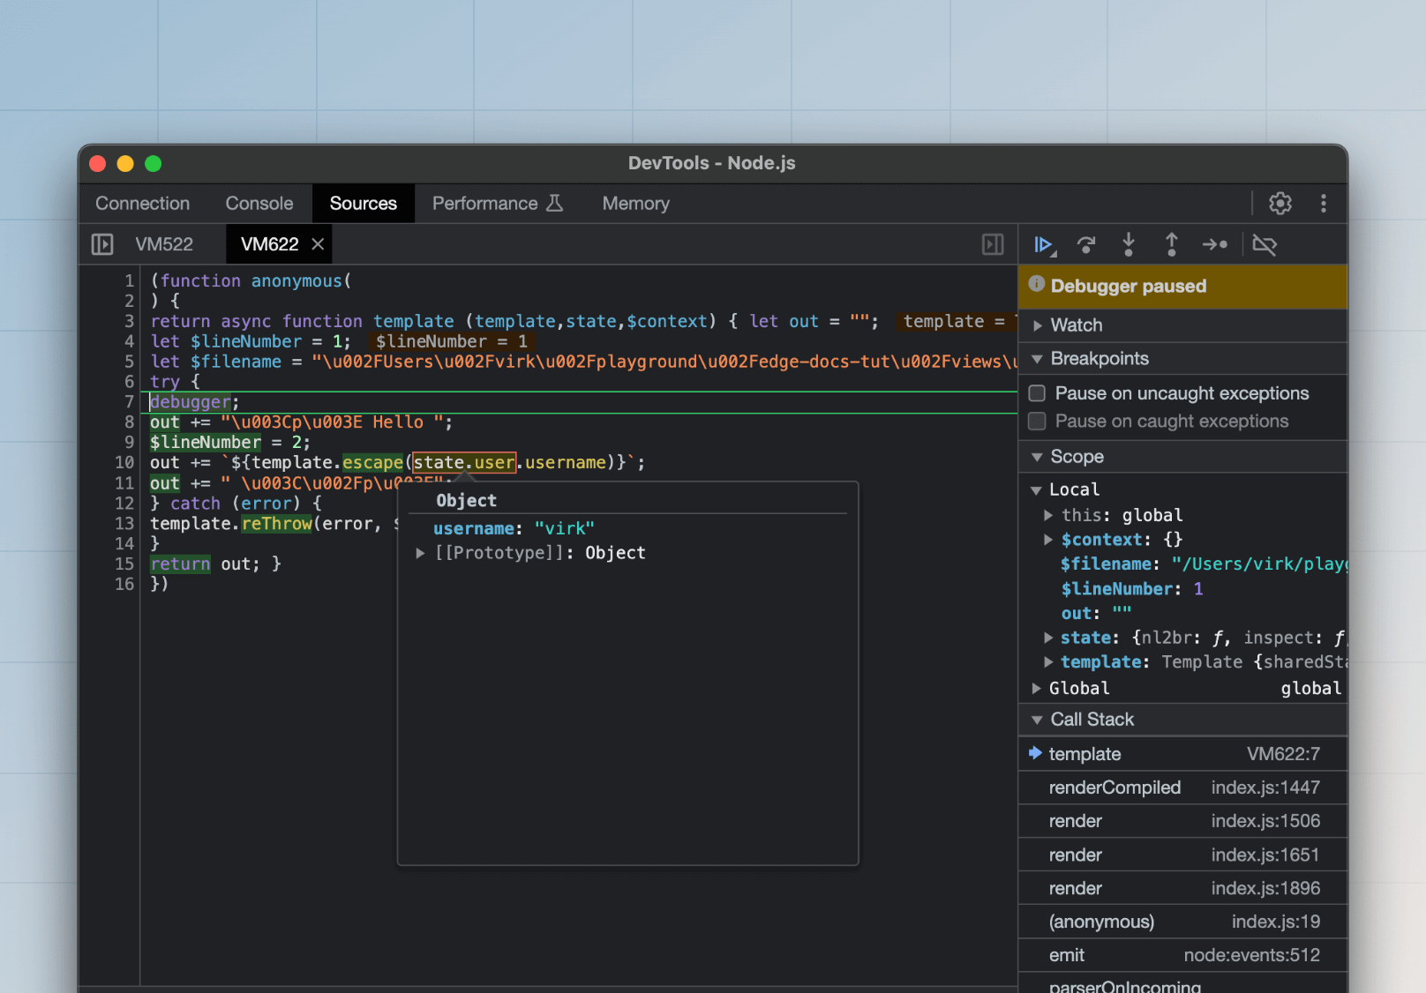This screenshot has height=993, width=1426.
Task: Resume script execution with the play icon
Action: (1043, 245)
